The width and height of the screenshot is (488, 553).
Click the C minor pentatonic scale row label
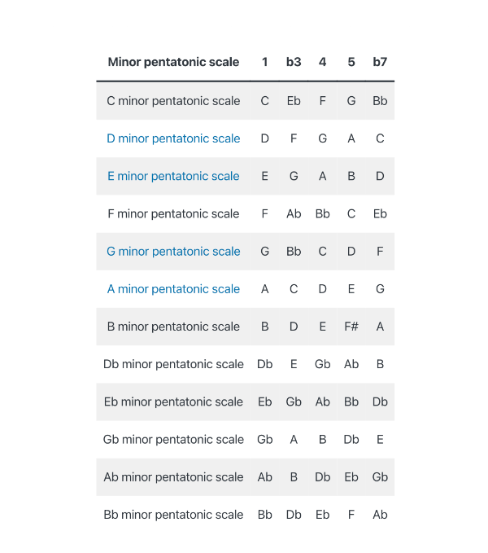coord(173,101)
